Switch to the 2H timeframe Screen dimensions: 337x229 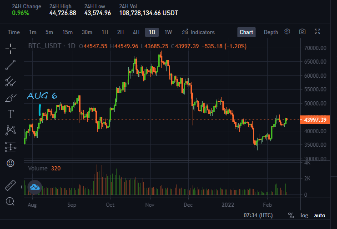[x=121, y=32]
